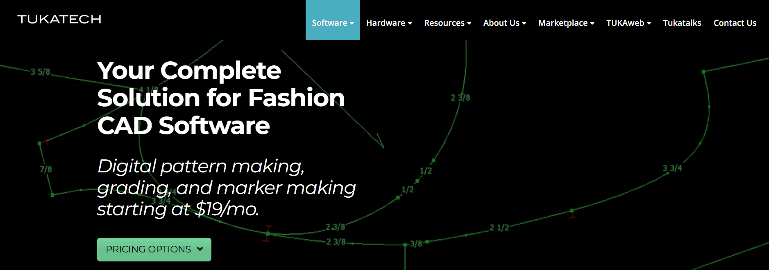Open the Contact Us page
This screenshot has width=769, height=270.
(x=735, y=23)
